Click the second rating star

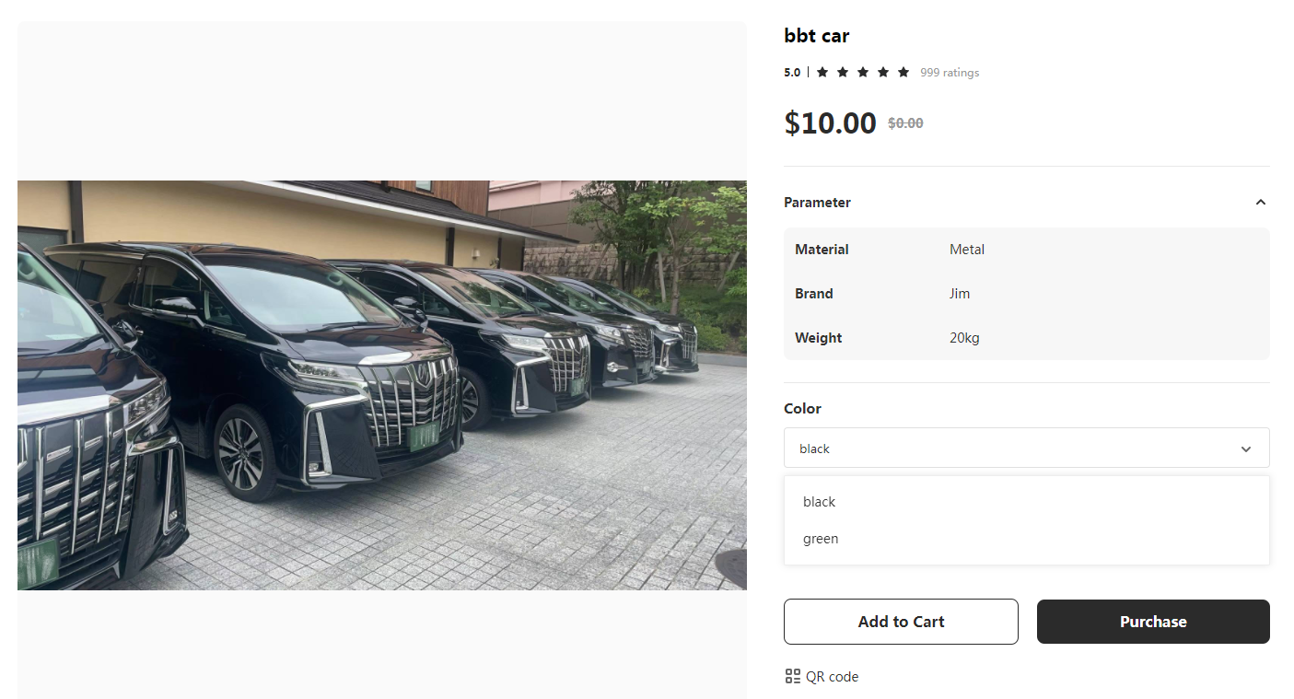843,72
